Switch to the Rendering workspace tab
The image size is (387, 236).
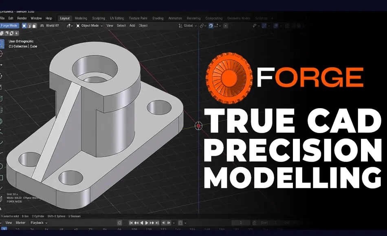(194, 18)
